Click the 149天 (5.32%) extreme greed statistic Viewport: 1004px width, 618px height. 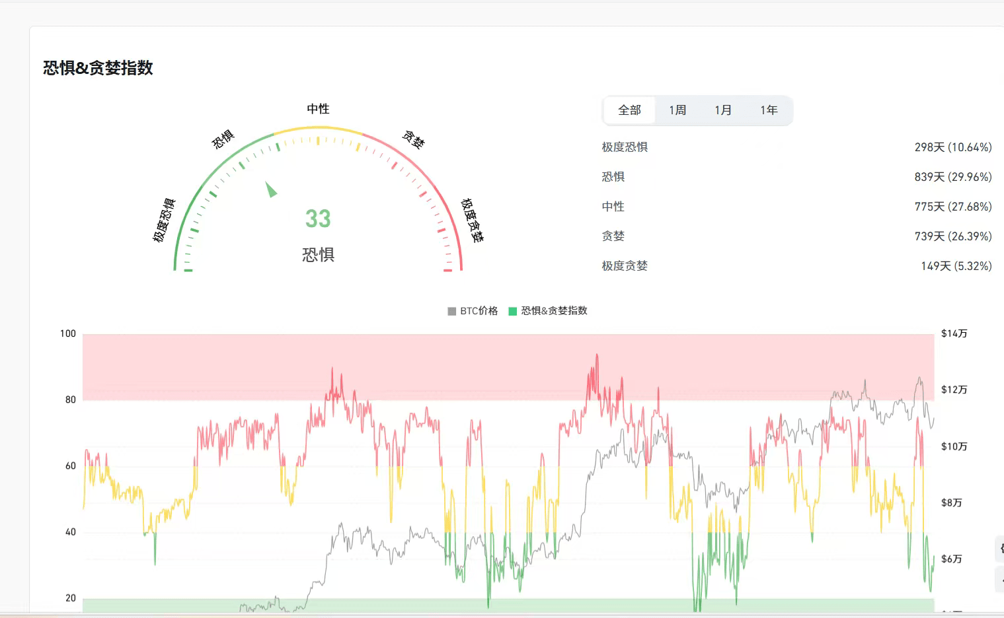pos(956,266)
